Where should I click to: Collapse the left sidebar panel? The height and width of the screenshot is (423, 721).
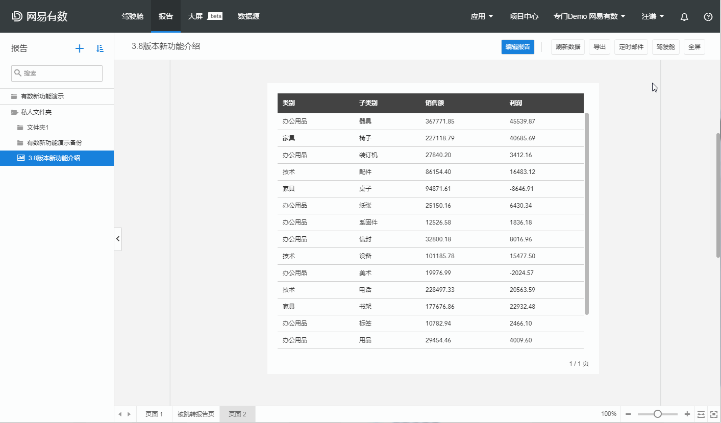(118, 239)
